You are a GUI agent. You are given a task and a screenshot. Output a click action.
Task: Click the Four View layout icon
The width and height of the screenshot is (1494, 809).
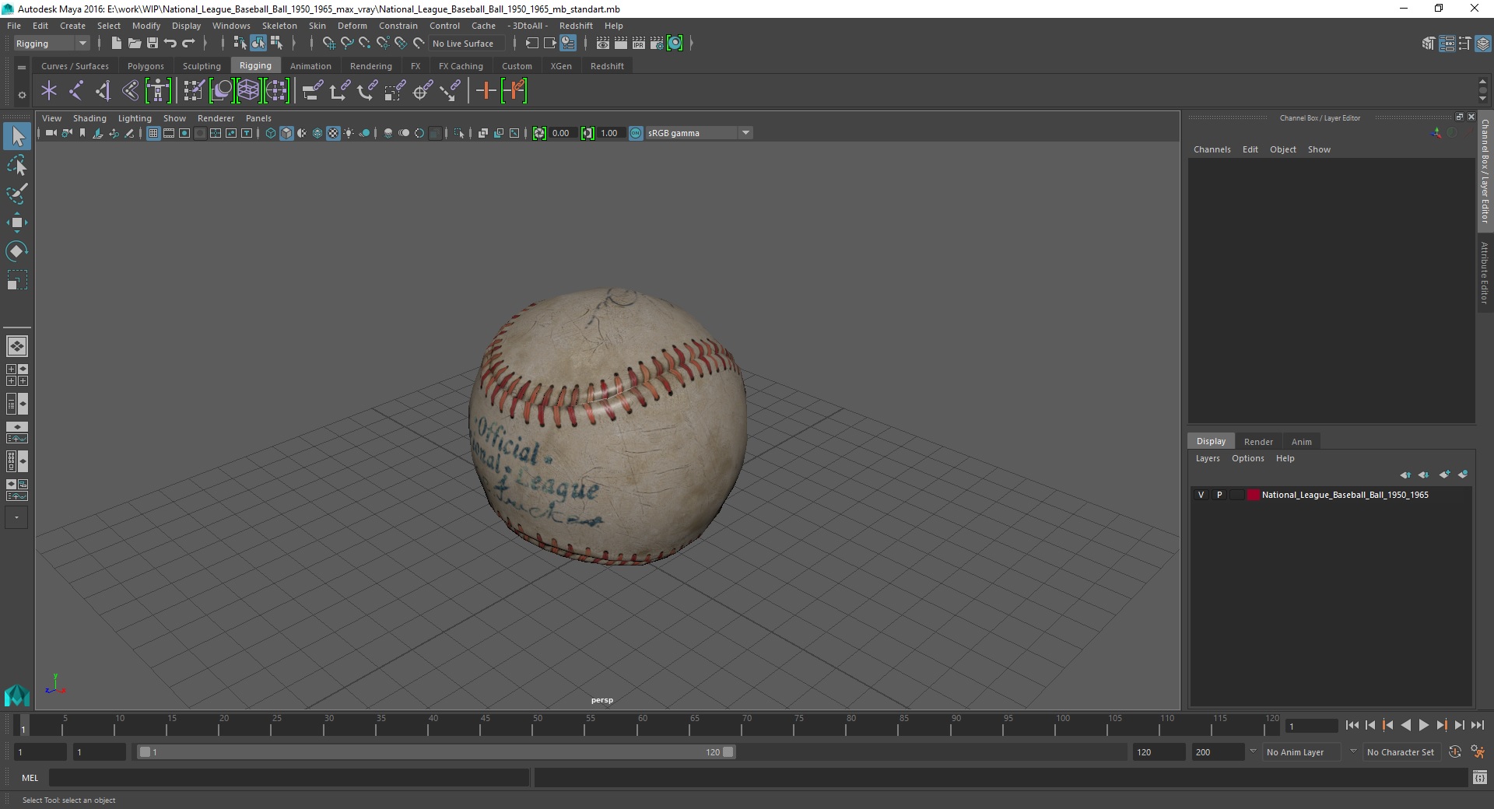pyautogui.click(x=17, y=375)
